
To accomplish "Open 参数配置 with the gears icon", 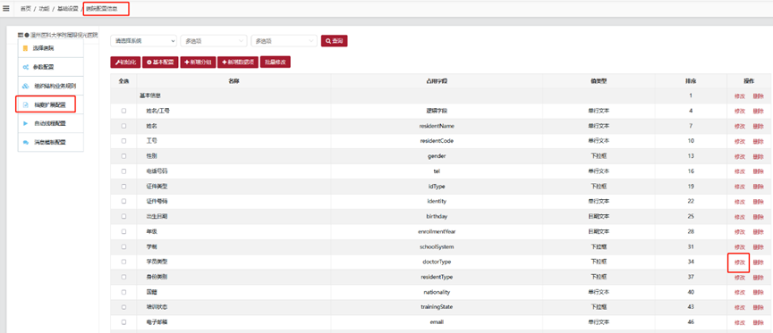I will pos(51,67).
